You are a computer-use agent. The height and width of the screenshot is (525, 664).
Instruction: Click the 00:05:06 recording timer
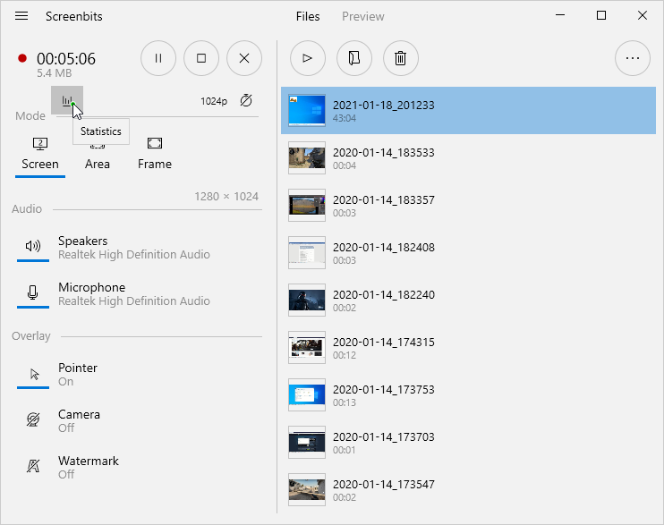coord(66,59)
